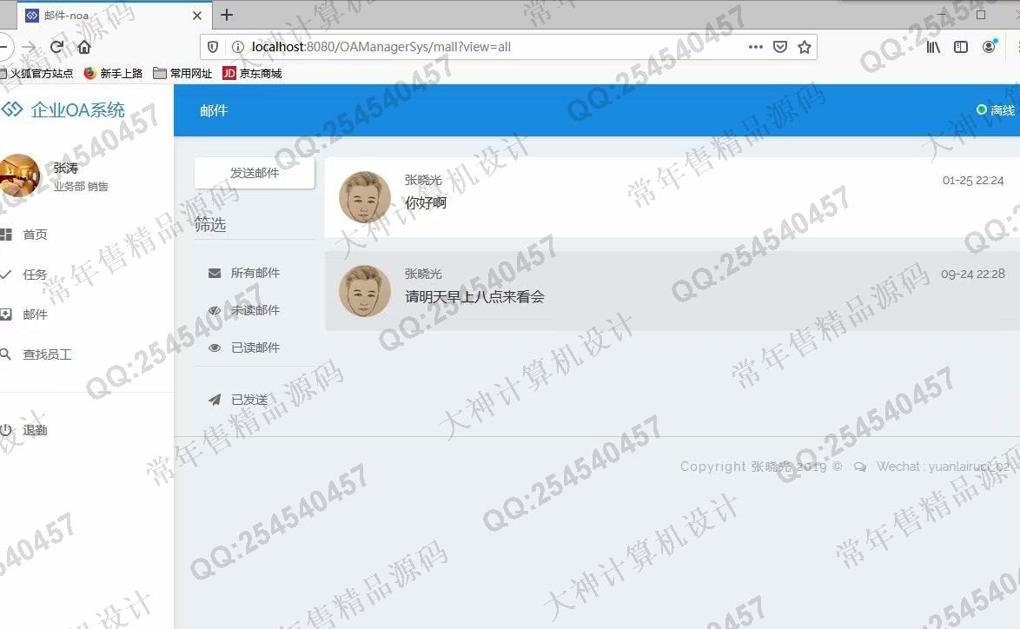Click the paper plane icon for 已发送
The image size is (1020, 629).
(215, 400)
